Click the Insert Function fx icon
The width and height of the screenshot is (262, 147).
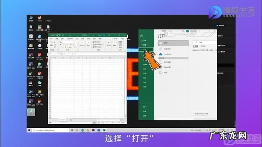click(x=73, y=54)
